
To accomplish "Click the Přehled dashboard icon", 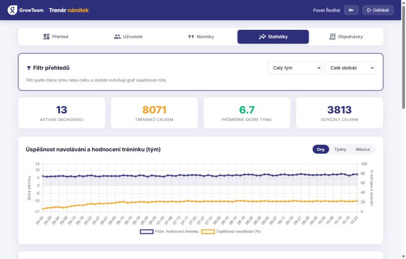I will pos(46,36).
